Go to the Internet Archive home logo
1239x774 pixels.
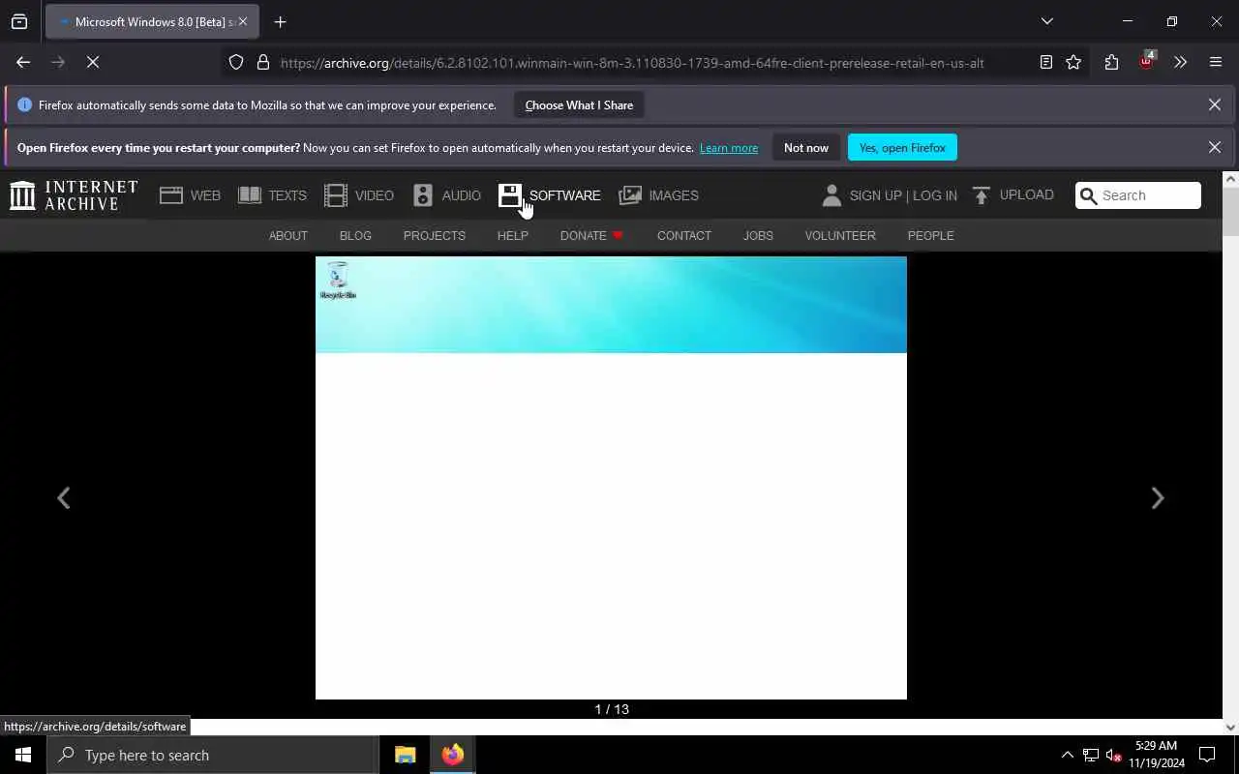[74, 195]
